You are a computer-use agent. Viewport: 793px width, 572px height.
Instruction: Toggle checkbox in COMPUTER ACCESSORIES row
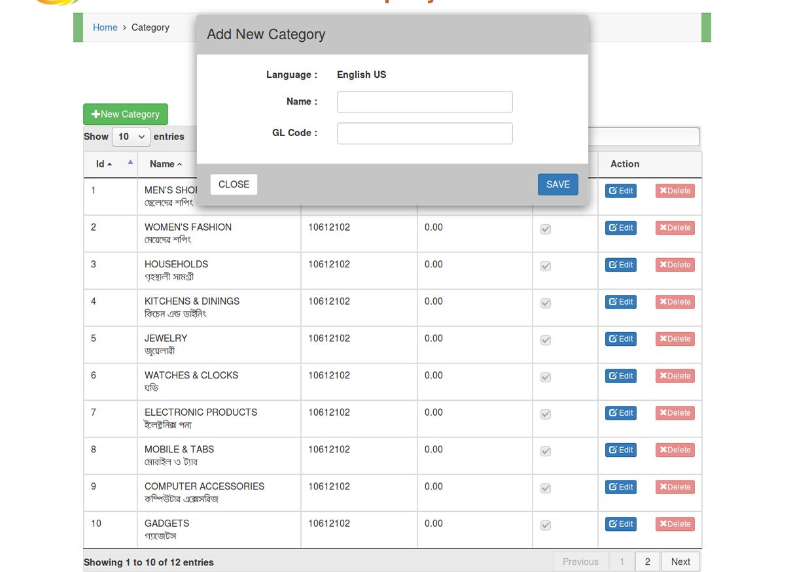point(546,488)
